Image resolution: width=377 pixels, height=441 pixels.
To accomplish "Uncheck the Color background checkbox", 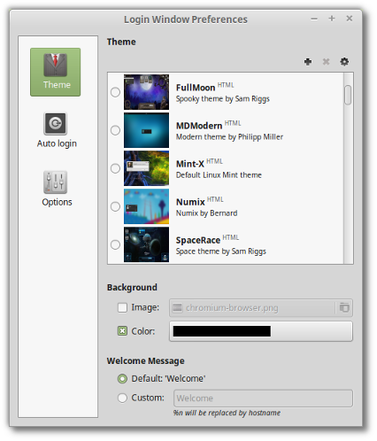I will click(x=122, y=331).
